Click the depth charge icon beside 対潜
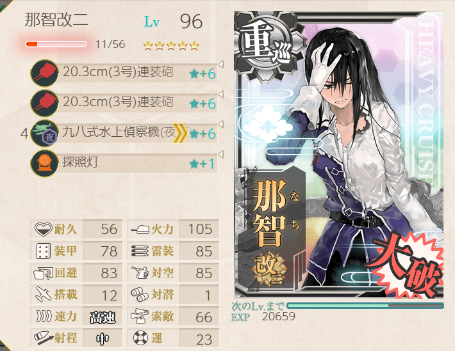455x351 pixels. click(x=140, y=295)
